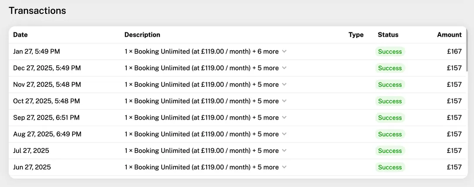Expand the Nov 27, 2025 description chevron
Image resolution: width=474 pixels, height=187 pixels.
click(284, 85)
